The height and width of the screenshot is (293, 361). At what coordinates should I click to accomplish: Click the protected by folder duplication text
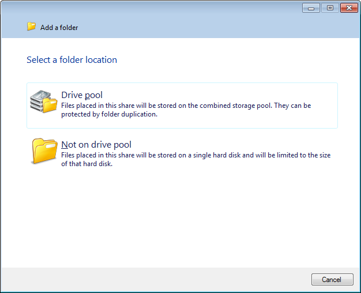coord(109,114)
